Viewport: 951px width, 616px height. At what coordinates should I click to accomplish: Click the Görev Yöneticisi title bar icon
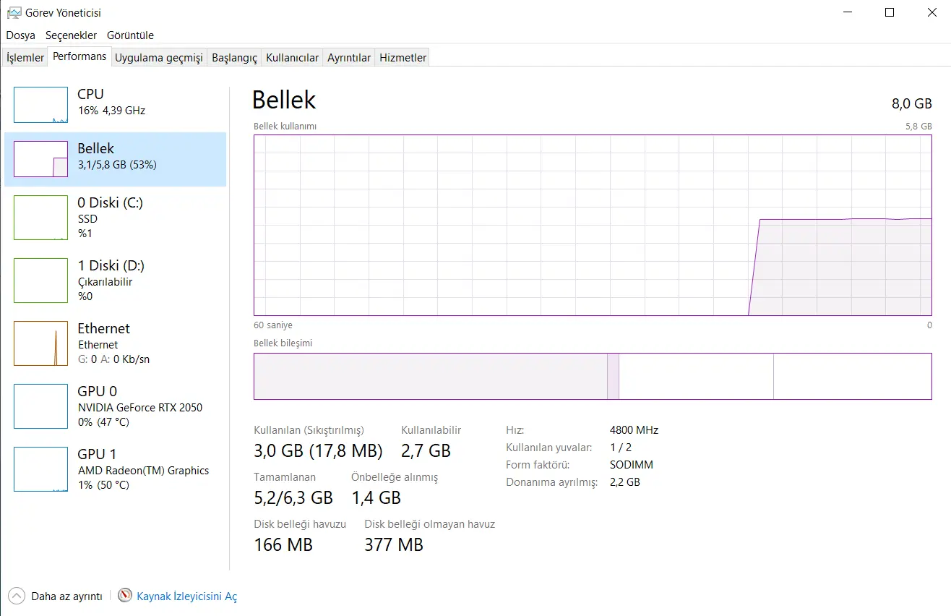click(14, 12)
